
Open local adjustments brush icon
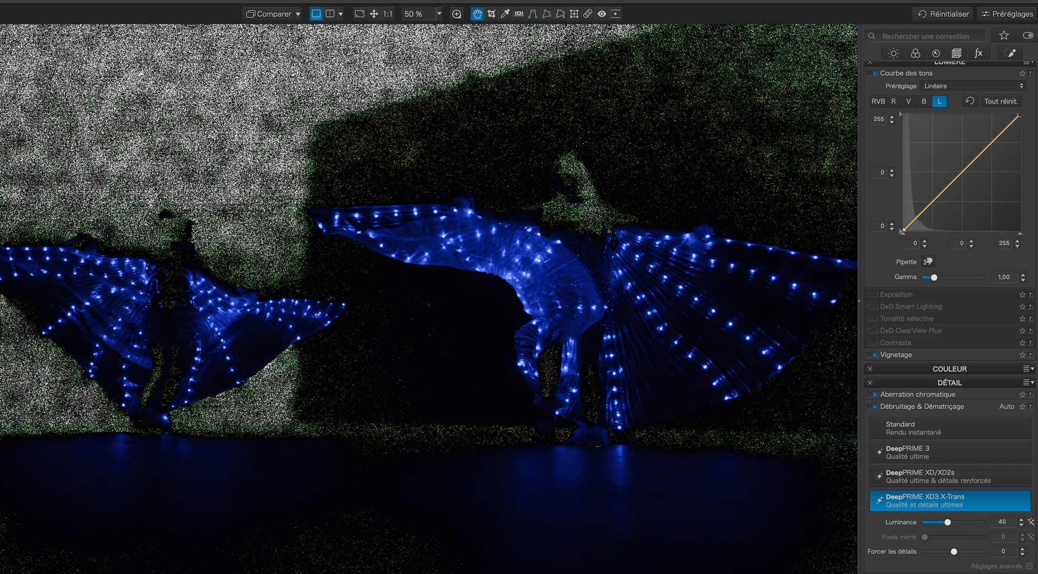tap(1009, 53)
